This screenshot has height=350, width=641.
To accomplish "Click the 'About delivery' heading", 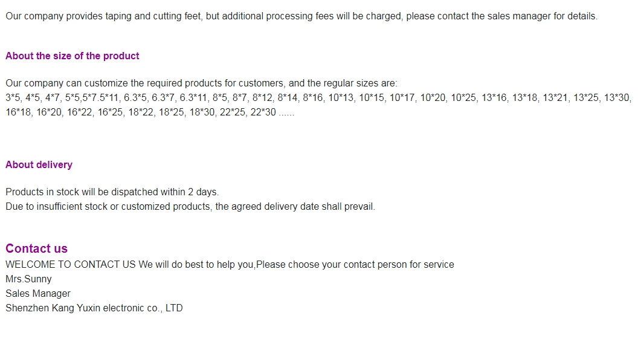I will pos(39,165).
